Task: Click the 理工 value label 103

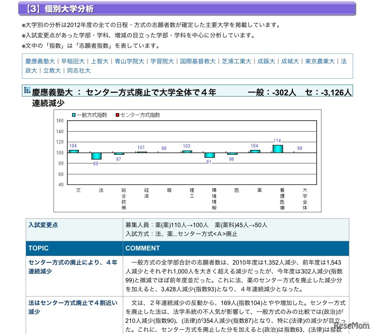Action: (x=186, y=146)
